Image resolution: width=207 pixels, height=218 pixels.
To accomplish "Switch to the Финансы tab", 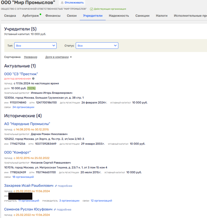I will [x=53, y=16].
